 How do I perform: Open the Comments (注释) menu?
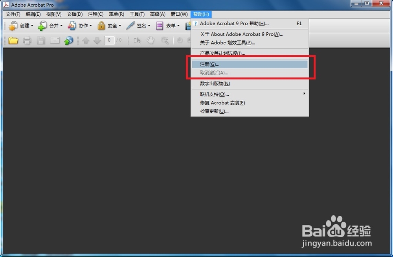tap(95, 14)
